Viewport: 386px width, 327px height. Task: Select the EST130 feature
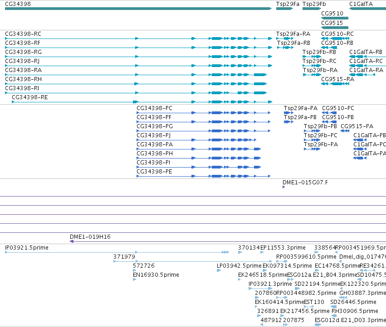coord(309,307)
